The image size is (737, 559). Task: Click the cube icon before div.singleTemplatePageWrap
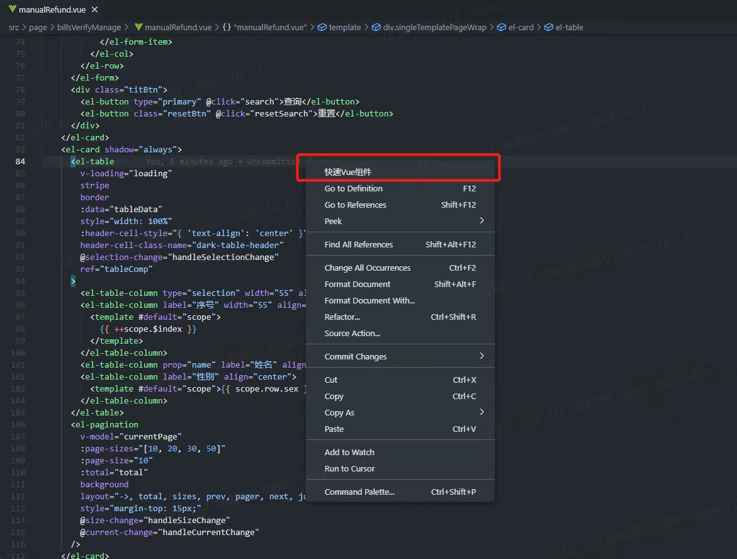(376, 27)
